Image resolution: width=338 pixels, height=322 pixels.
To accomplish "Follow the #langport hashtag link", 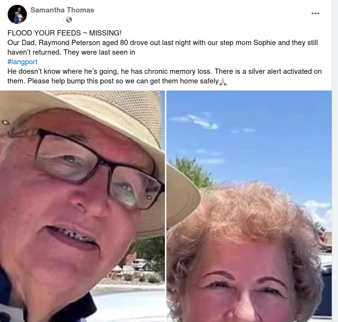I will [23, 62].
